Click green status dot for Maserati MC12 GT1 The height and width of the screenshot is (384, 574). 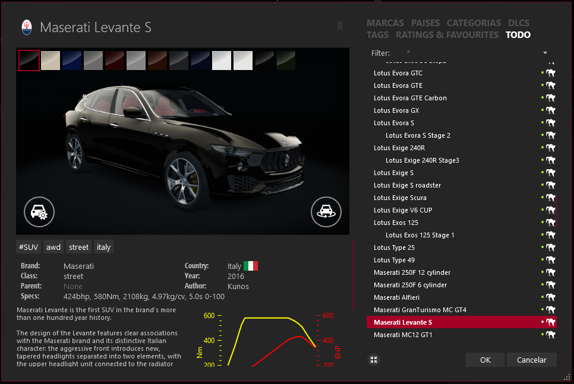tap(543, 335)
